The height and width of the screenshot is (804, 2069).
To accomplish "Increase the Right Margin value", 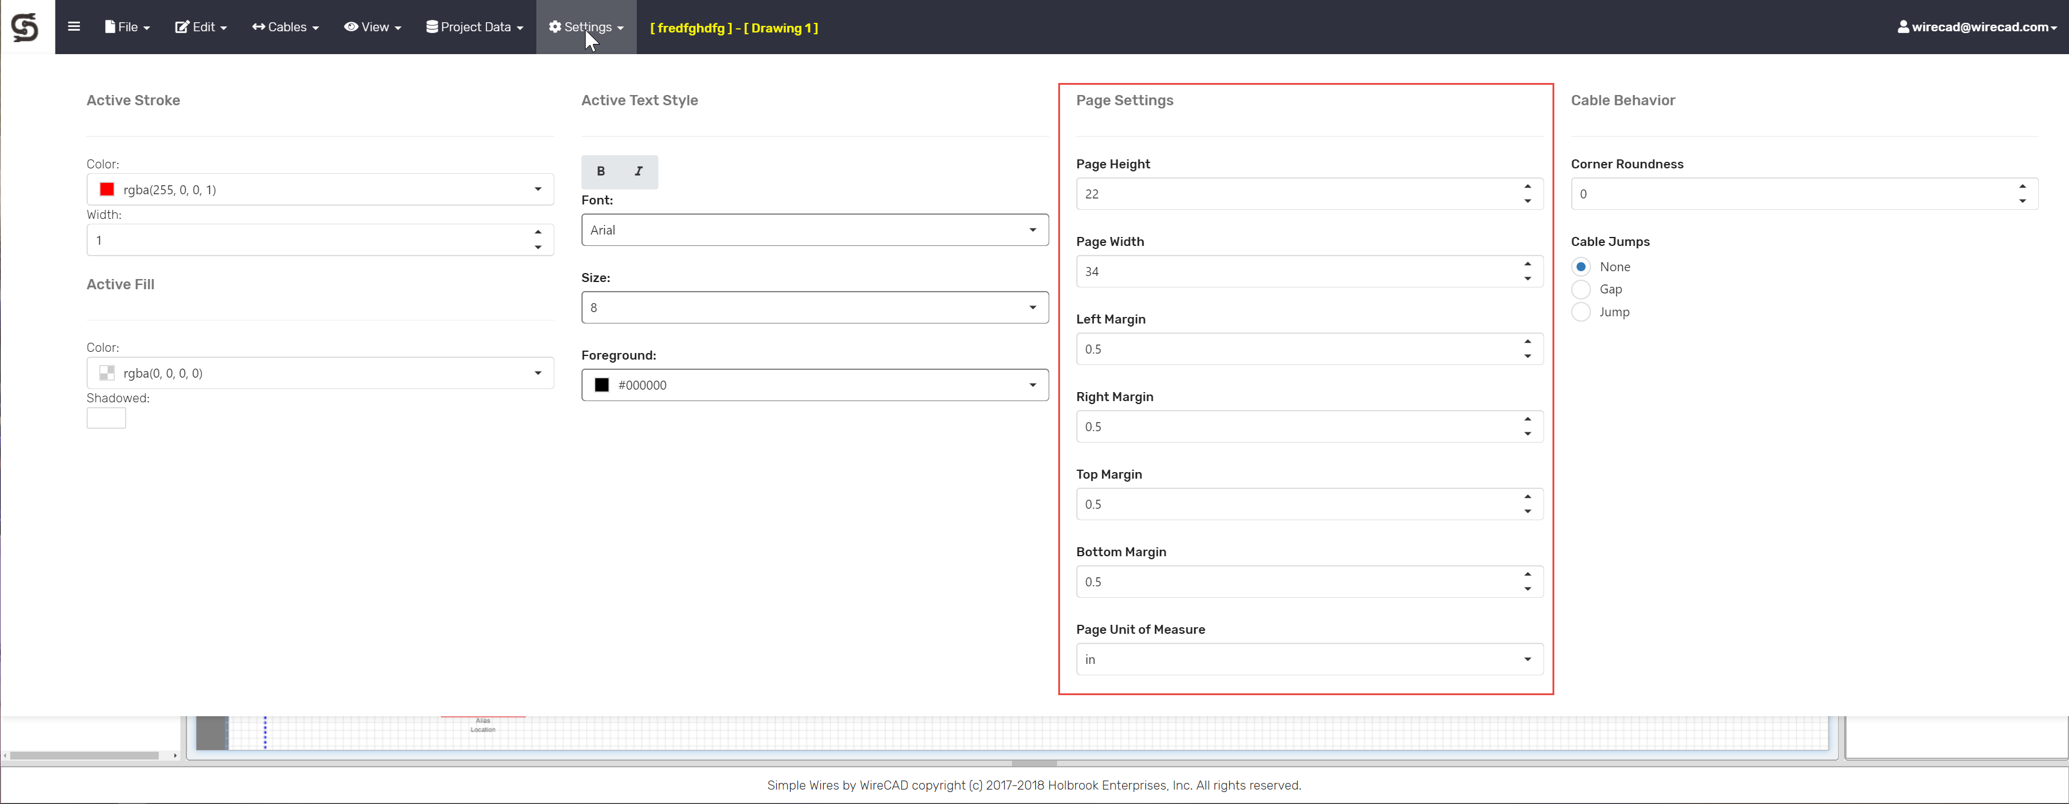I will point(1528,419).
